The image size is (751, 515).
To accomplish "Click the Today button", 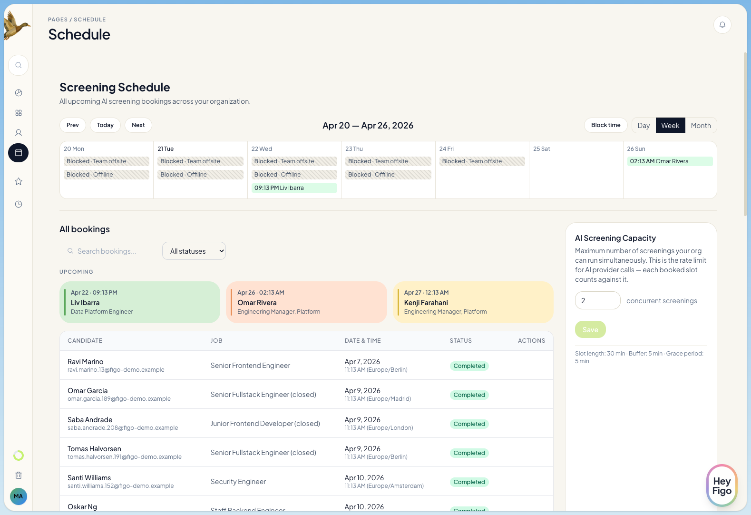I will pos(105,125).
